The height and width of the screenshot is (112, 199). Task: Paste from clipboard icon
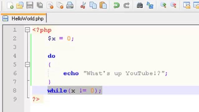103,5
